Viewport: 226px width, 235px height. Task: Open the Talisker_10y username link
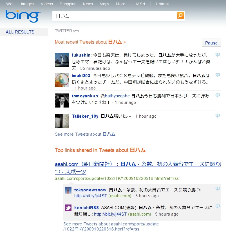click(x=85, y=116)
